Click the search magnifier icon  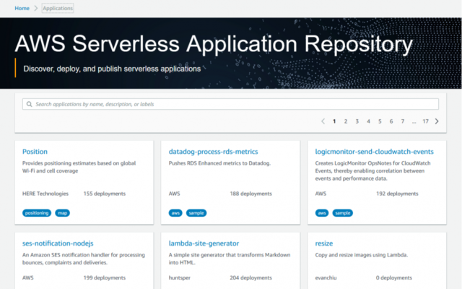[29, 104]
